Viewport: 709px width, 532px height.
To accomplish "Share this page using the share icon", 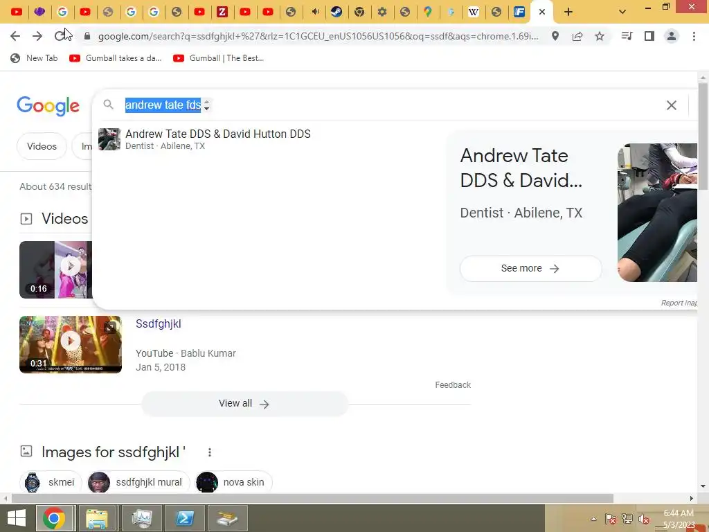I will pyautogui.click(x=577, y=36).
